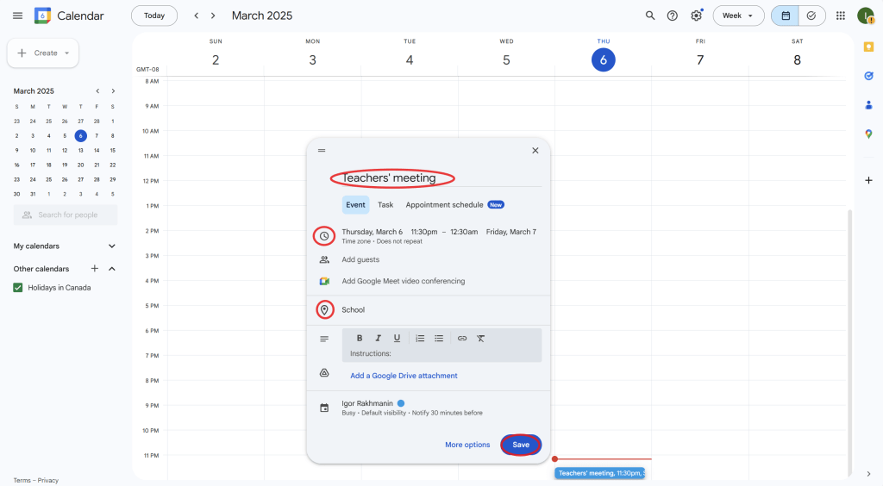Uncheck the Holidays in Canada calendar
The image size is (883, 486).
[18, 288]
